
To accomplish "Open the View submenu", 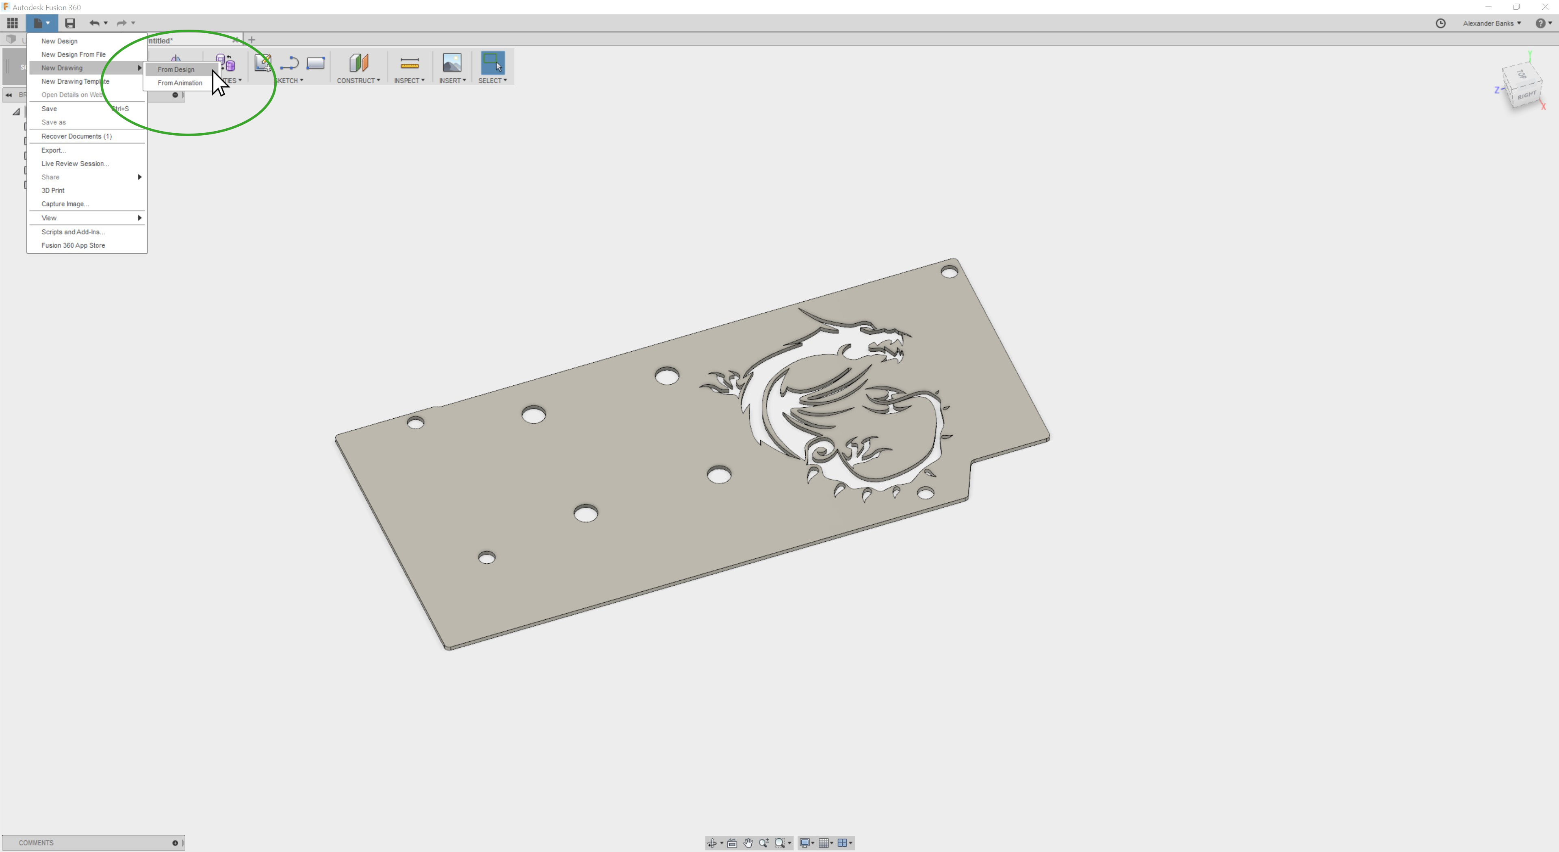I will pos(87,218).
